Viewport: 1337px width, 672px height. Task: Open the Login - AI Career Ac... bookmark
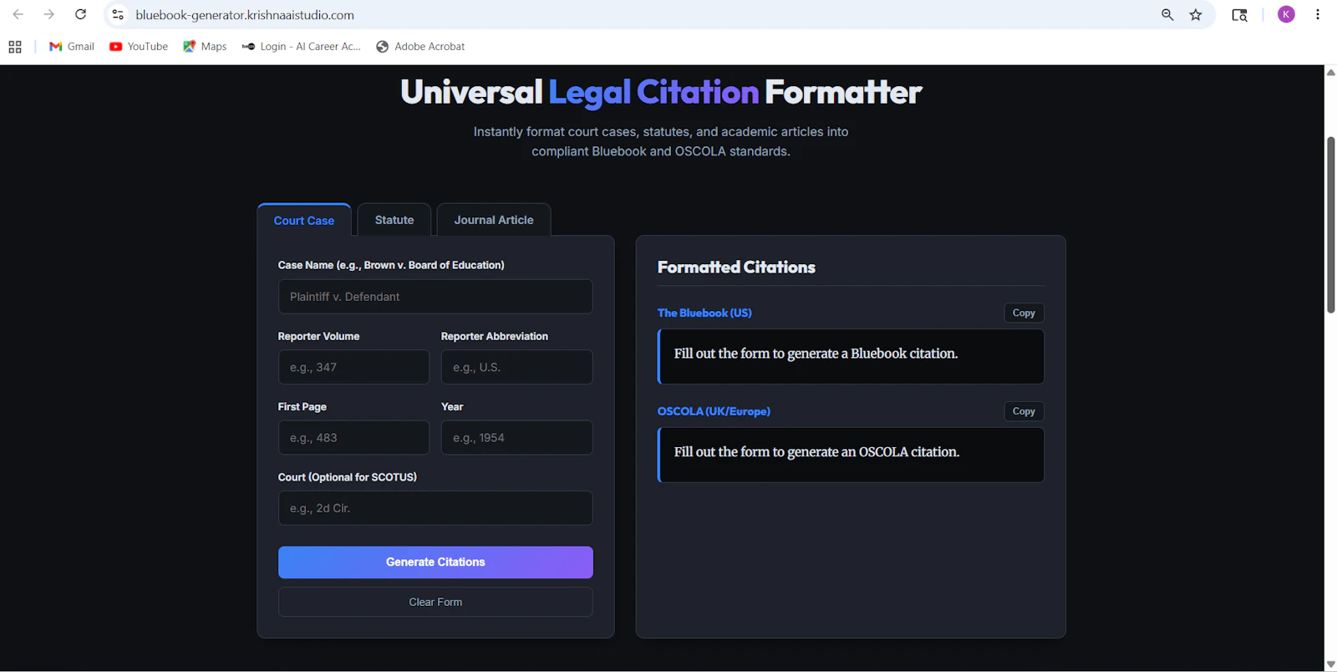pos(302,47)
